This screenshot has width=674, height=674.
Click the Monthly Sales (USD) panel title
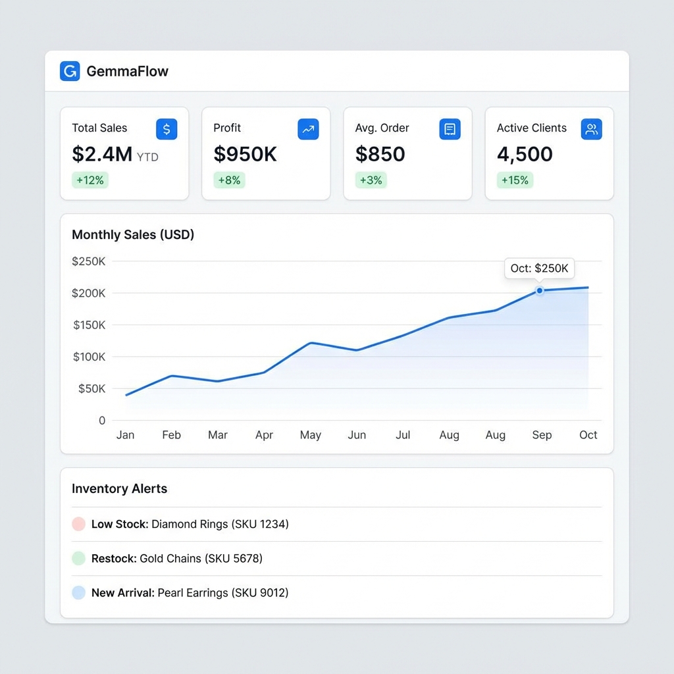[132, 235]
